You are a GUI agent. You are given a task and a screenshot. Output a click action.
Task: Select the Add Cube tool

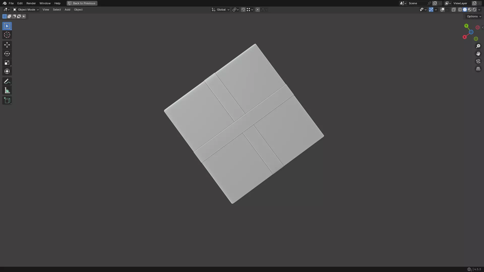[x=7, y=100]
